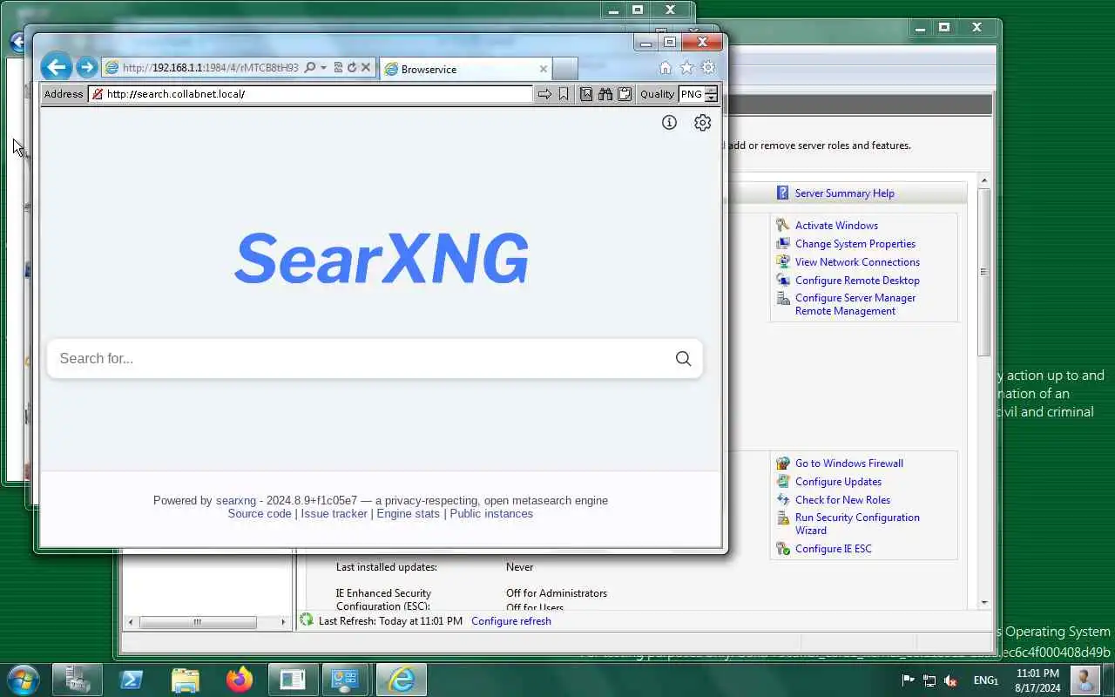
Task: Open the IE Favorites star
Action: point(686,68)
